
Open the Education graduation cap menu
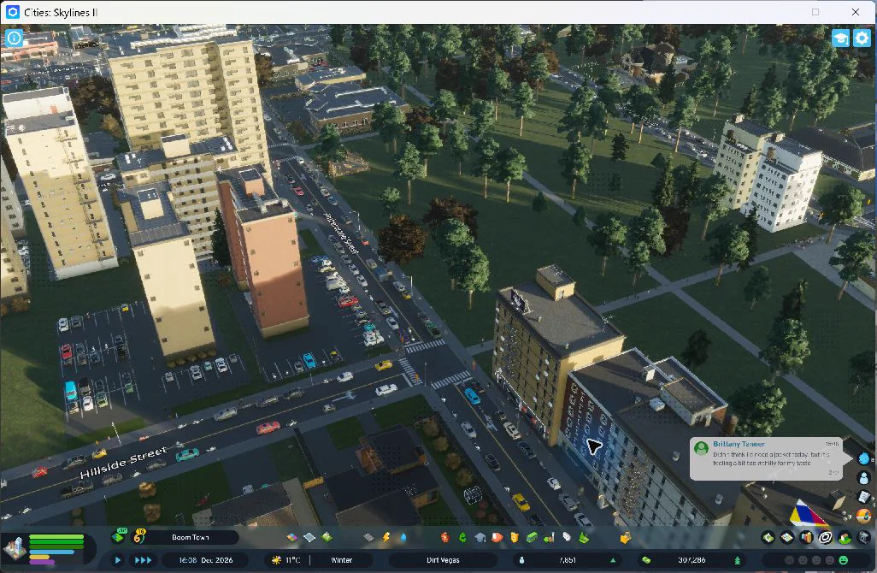point(480,537)
